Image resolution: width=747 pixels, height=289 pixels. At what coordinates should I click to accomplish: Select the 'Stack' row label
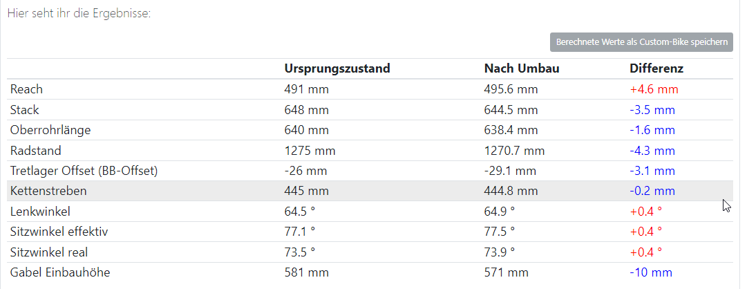tap(25, 110)
